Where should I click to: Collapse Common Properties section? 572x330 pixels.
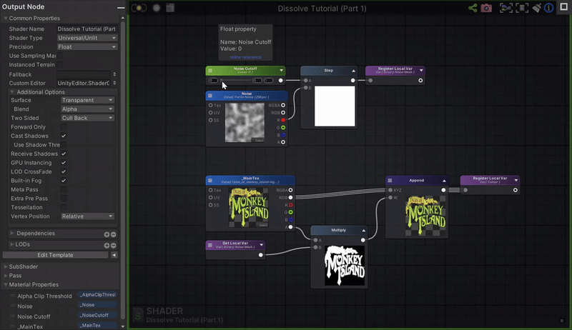pos(6,18)
